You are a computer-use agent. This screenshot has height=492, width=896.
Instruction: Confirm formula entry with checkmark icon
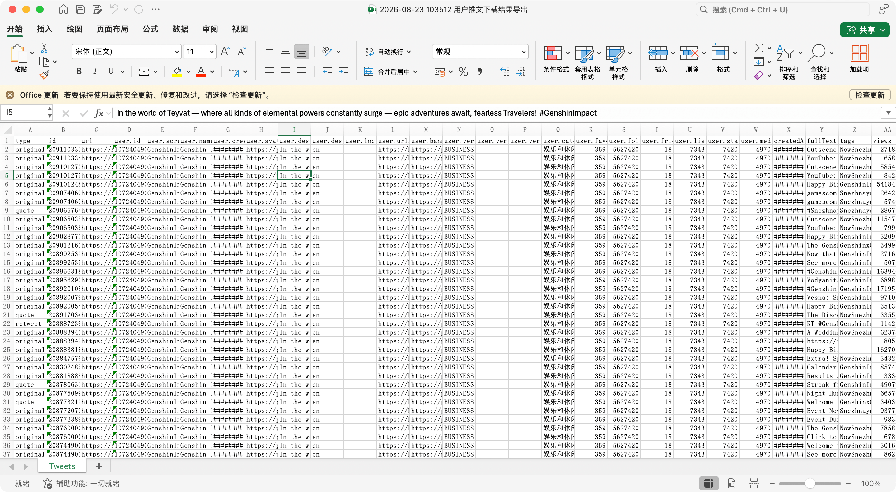(83, 113)
